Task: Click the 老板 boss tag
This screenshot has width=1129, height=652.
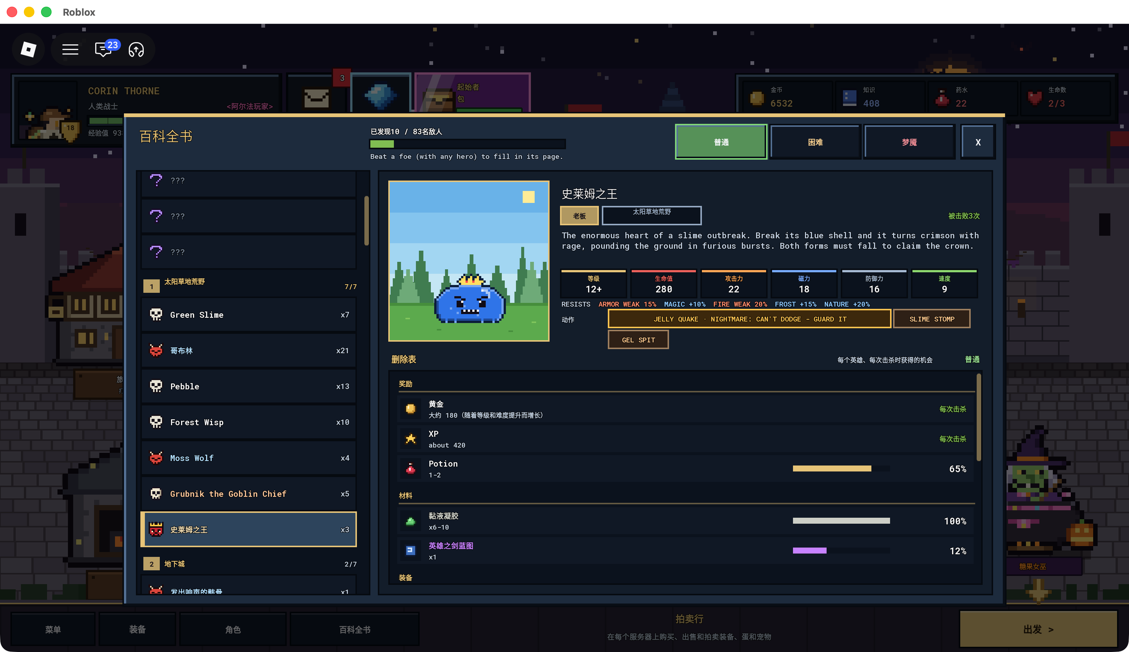Action: 579,216
